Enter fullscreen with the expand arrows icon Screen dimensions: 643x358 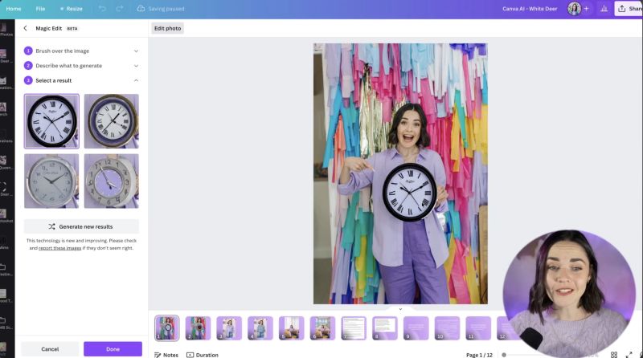click(629, 354)
